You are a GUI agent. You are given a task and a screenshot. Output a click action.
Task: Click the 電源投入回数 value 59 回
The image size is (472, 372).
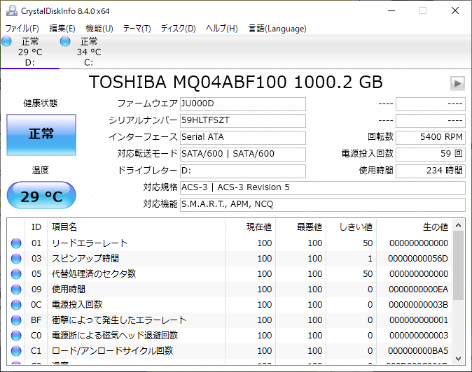pyautogui.click(x=431, y=155)
